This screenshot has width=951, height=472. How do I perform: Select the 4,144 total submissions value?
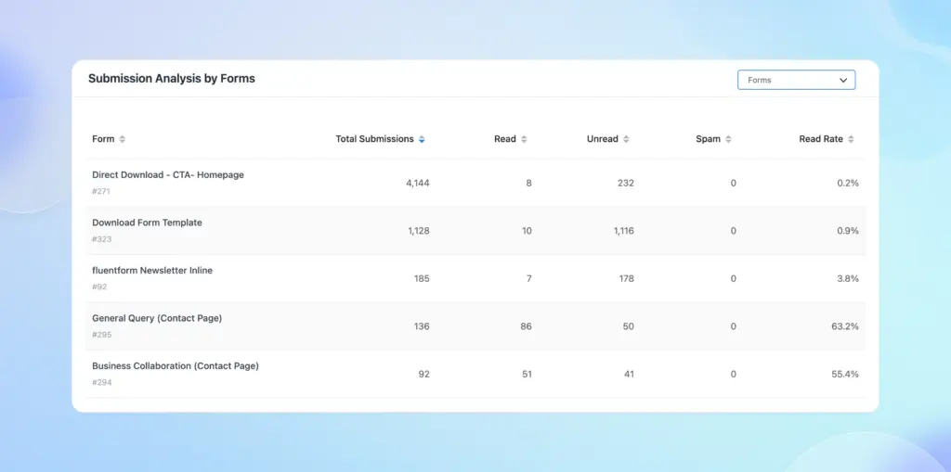[x=418, y=183]
